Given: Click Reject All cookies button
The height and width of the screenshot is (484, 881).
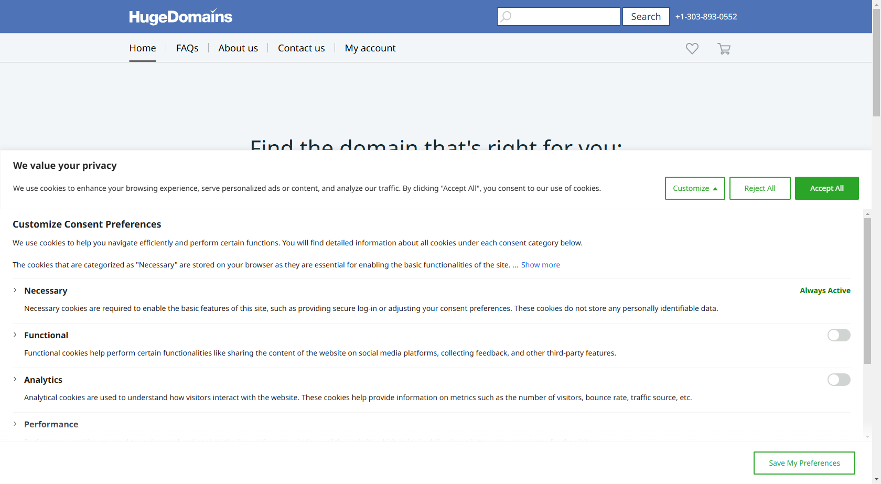Looking at the screenshot, I should (759, 188).
